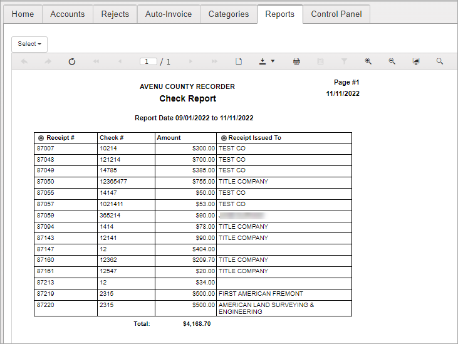Click the Zoom in magnifier icon
This screenshot has width=458, height=344.
[x=368, y=61]
